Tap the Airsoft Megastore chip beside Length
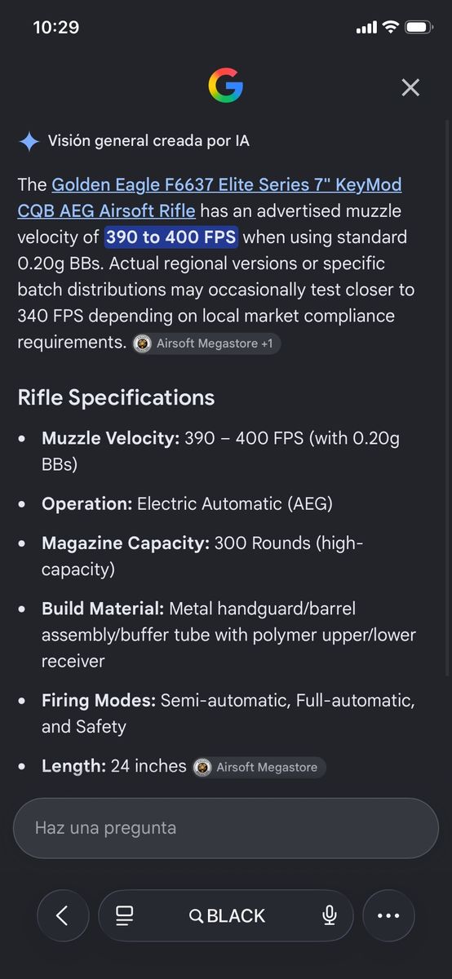 click(x=259, y=767)
